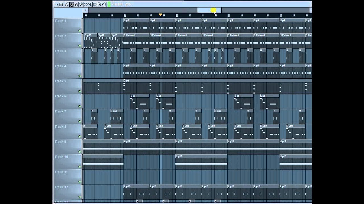The width and height of the screenshot is (364, 204).
Task: Click the Track 4 header label
Action: click(60, 66)
